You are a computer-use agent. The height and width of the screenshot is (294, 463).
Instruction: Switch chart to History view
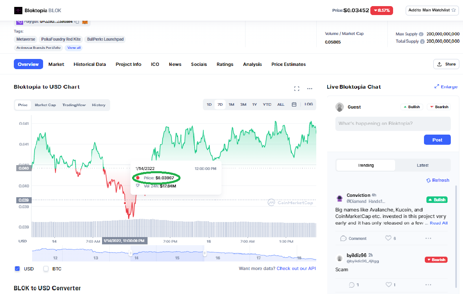tap(99, 105)
